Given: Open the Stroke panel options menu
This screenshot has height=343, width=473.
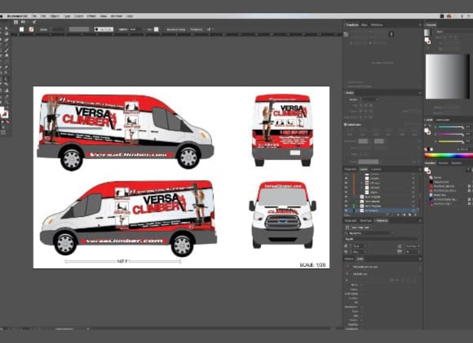Looking at the screenshot, I should (420, 93).
